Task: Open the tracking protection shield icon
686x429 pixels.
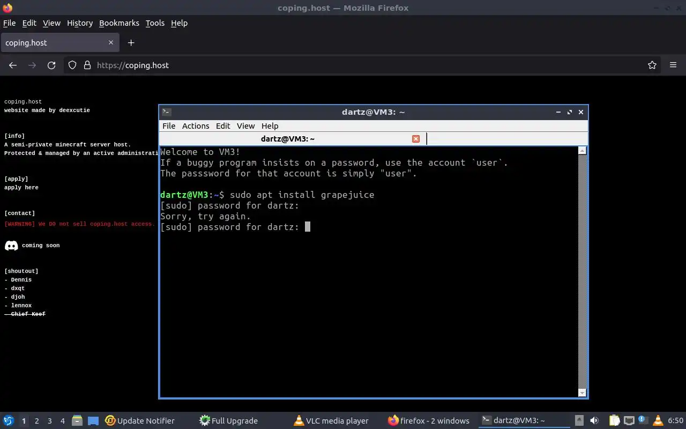Action: (x=72, y=65)
